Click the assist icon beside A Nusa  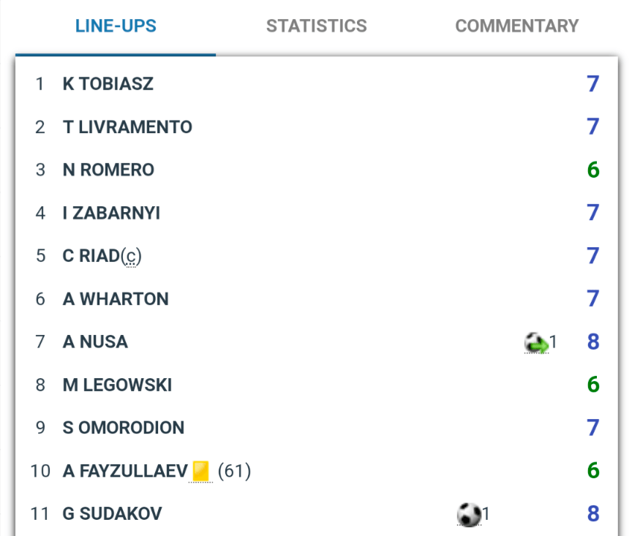[x=536, y=342]
